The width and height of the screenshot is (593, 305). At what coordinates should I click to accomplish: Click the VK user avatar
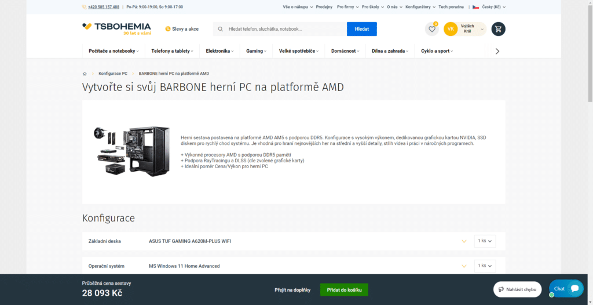click(x=451, y=29)
